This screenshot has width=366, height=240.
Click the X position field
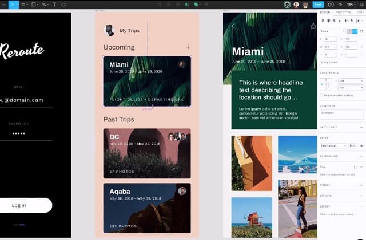[x=331, y=39]
